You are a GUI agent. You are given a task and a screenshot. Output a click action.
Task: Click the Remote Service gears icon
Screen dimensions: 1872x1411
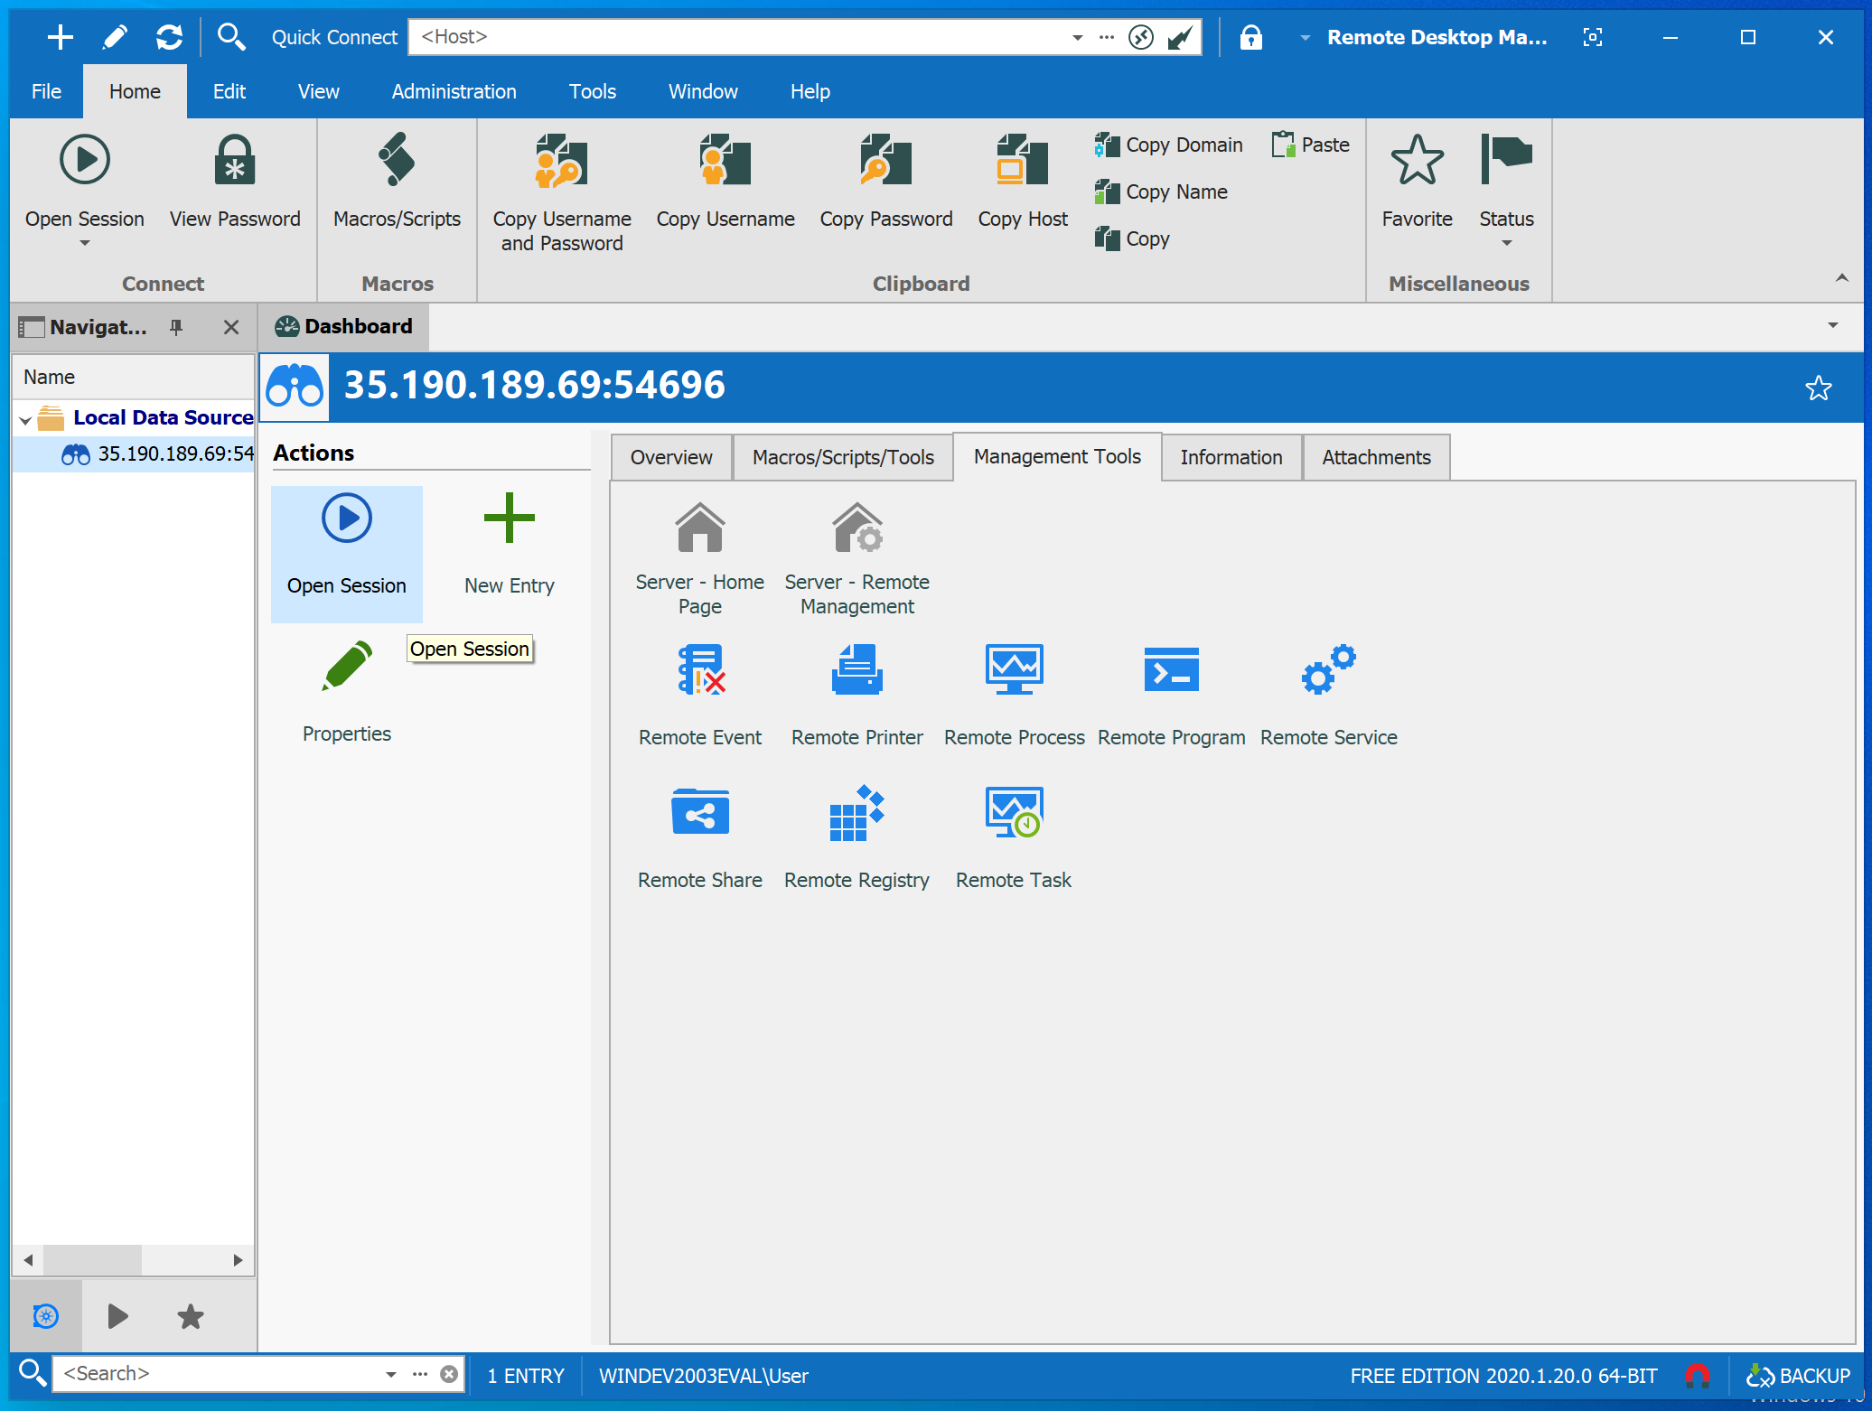[x=1328, y=670]
